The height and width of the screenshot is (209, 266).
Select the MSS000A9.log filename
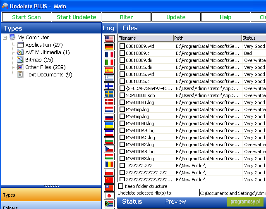(x=140, y=131)
